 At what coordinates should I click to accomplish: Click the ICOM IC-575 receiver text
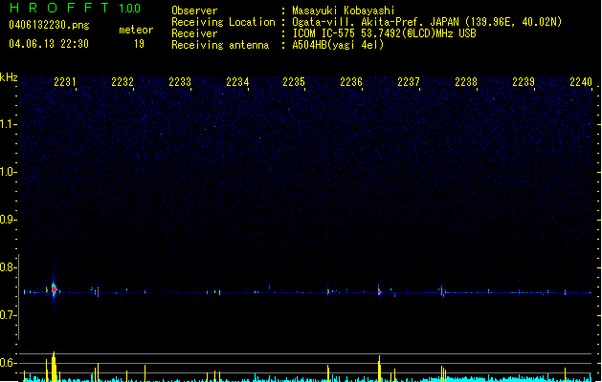385,33
